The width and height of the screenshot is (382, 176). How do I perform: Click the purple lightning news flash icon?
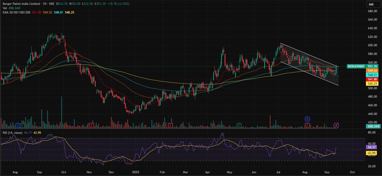tap(336, 125)
